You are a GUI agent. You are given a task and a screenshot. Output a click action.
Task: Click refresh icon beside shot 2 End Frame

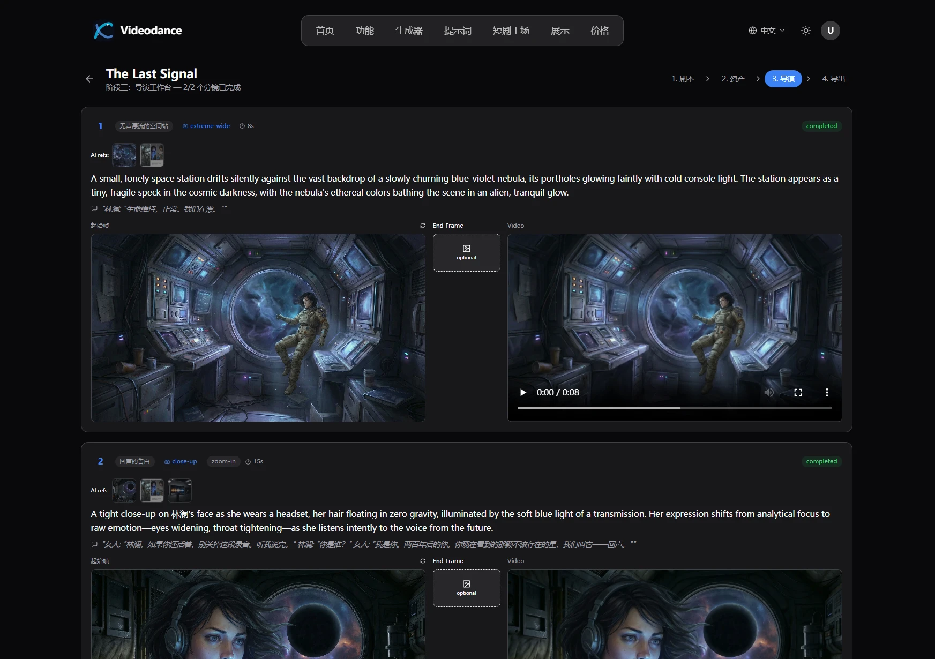point(423,561)
